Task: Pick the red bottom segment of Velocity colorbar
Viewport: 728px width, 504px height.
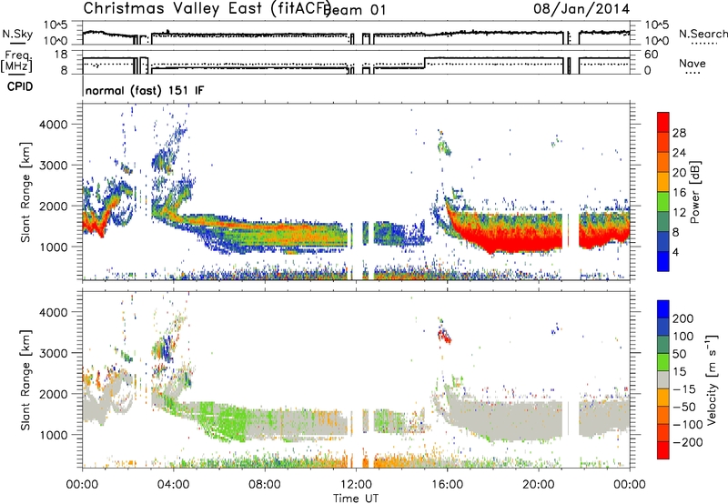Action: (x=663, y=450)
